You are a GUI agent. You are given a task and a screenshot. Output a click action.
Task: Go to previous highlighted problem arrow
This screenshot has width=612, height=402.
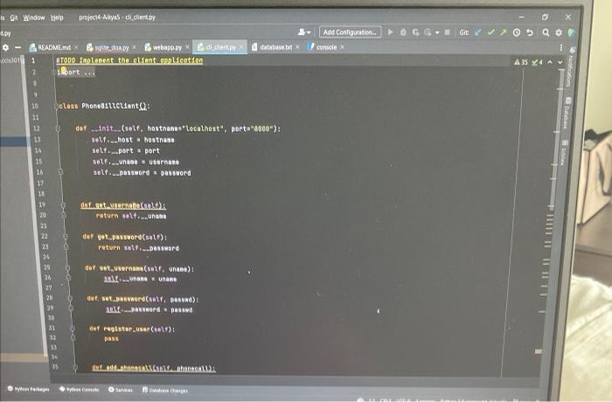click(550, 62)
